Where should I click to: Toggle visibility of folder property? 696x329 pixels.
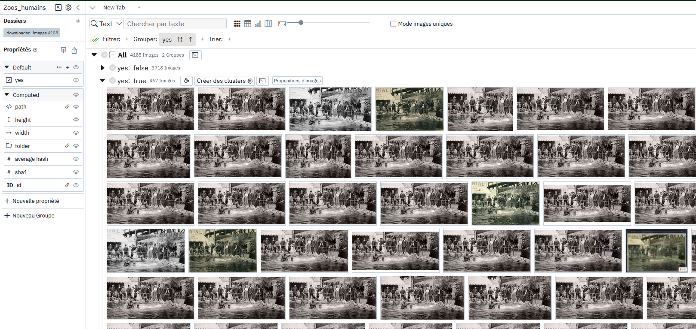(76, 146)
